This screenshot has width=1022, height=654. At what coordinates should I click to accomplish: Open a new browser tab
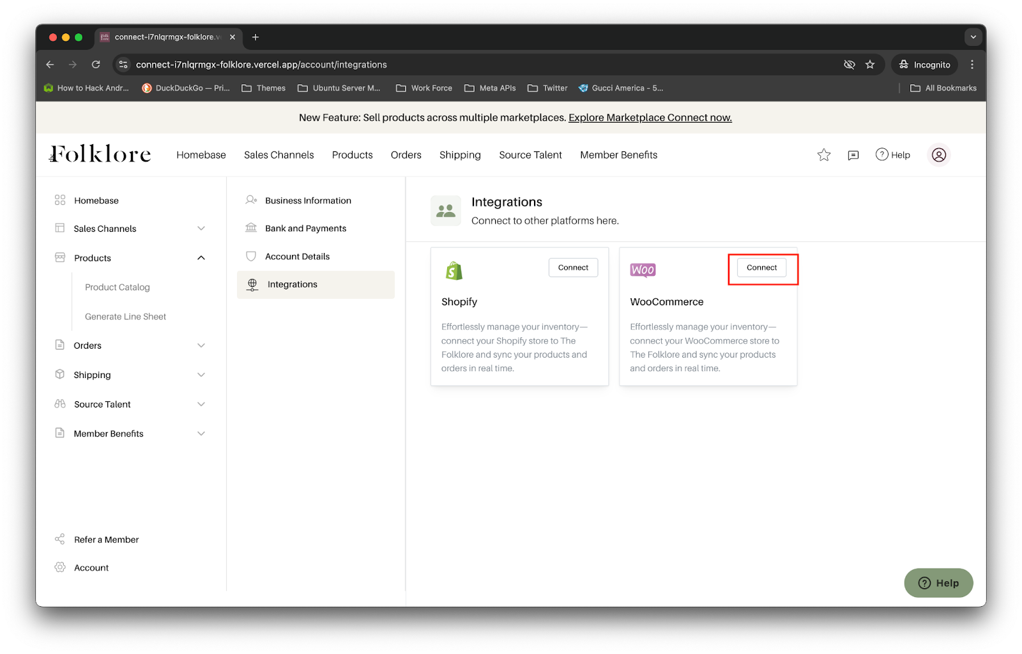tap(256, 37)
